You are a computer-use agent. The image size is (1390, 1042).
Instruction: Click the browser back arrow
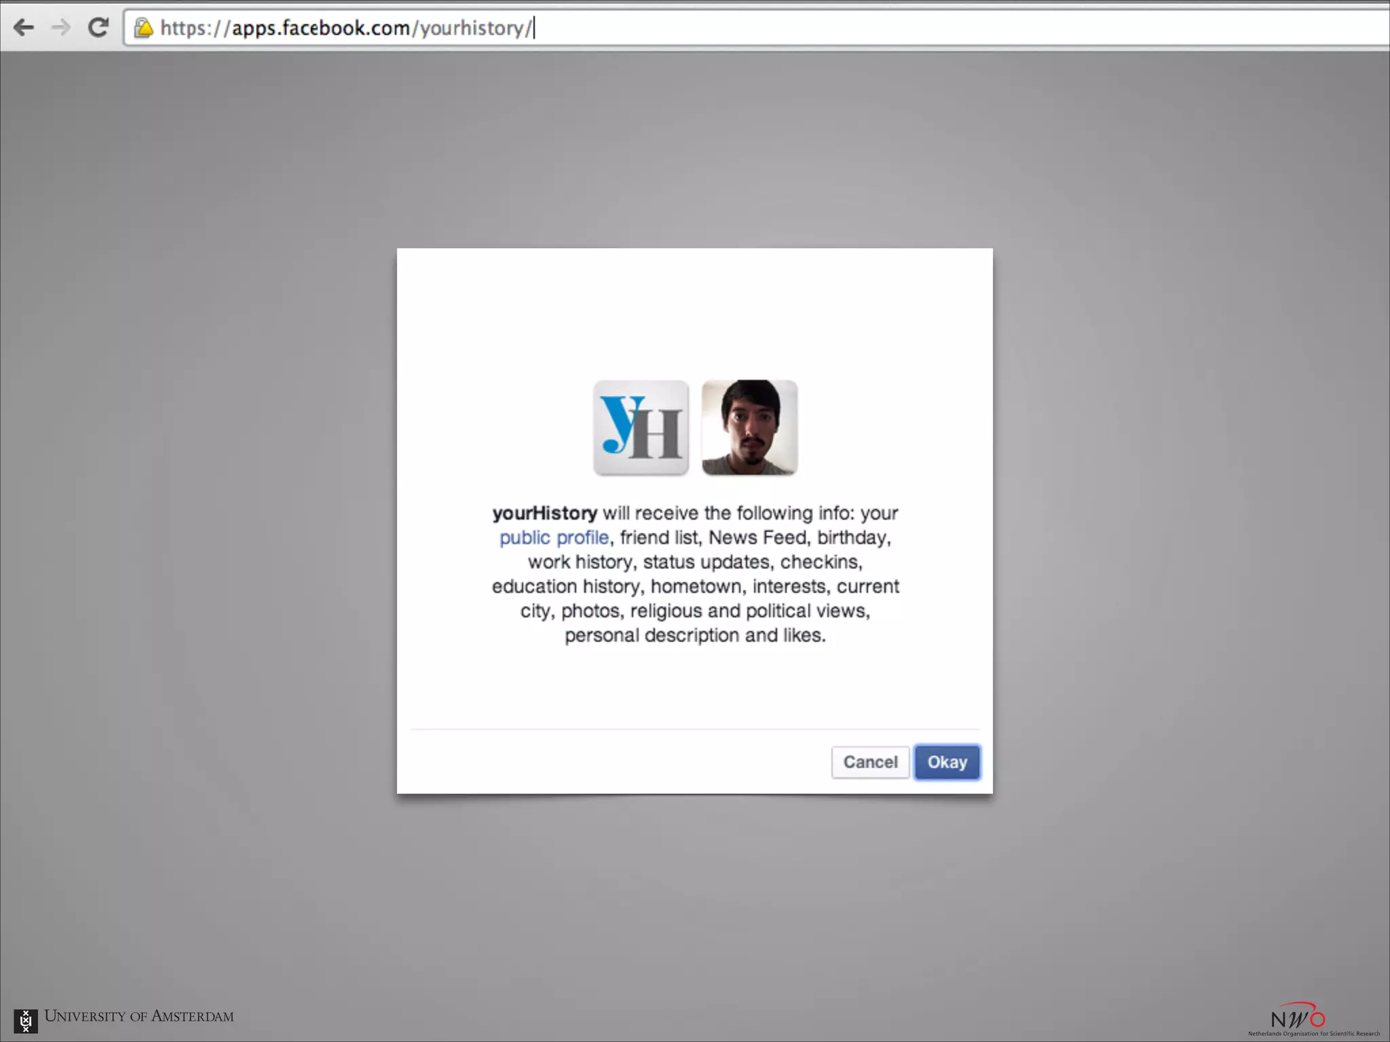tap(24, 27)
